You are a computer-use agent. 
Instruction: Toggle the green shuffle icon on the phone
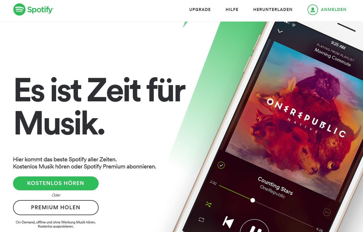tap(209, 204)
